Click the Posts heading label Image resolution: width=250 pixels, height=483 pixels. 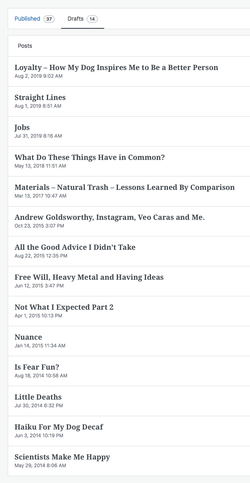click(25, 46)
